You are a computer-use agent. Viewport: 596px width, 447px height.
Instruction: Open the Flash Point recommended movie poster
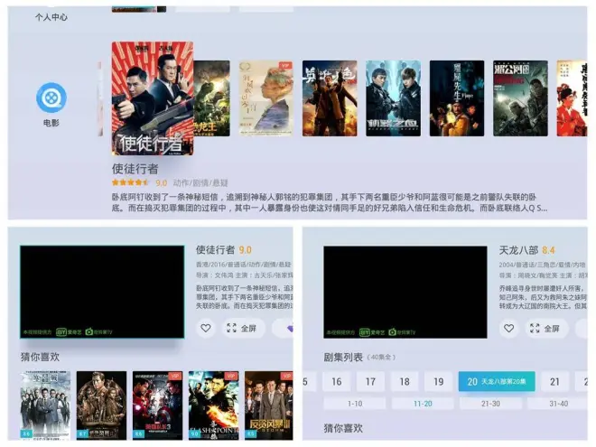(213, 405)
